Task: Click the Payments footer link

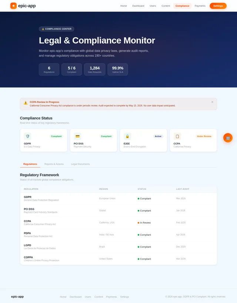Action: 111,297
